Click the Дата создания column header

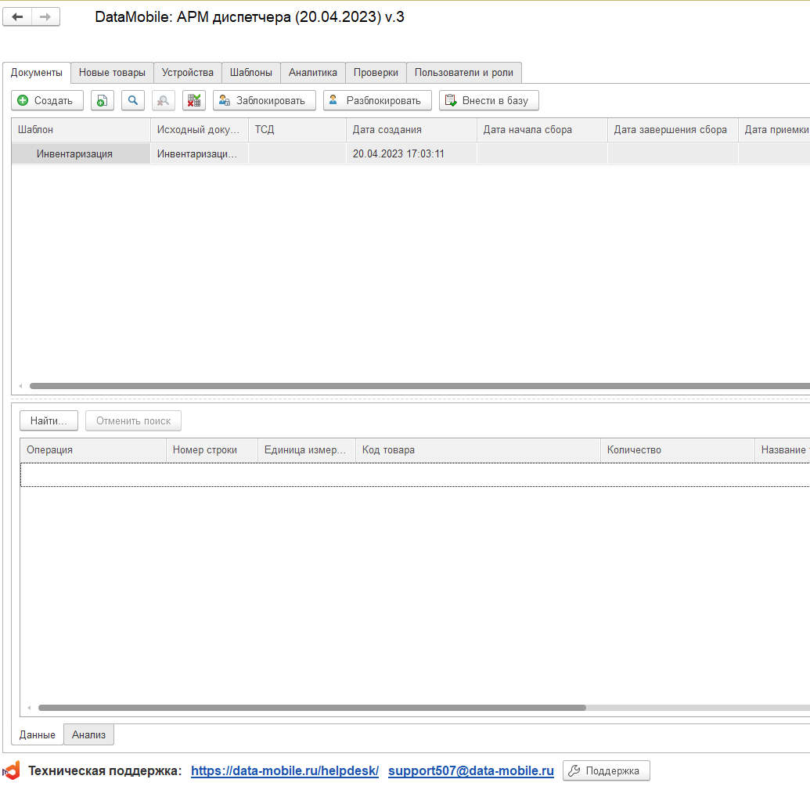(x=410, y=130)
